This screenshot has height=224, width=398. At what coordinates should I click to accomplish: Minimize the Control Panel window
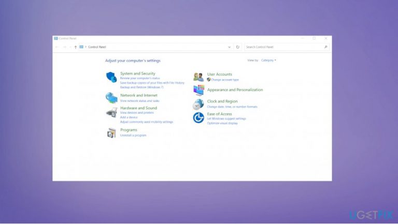(303, 38)
